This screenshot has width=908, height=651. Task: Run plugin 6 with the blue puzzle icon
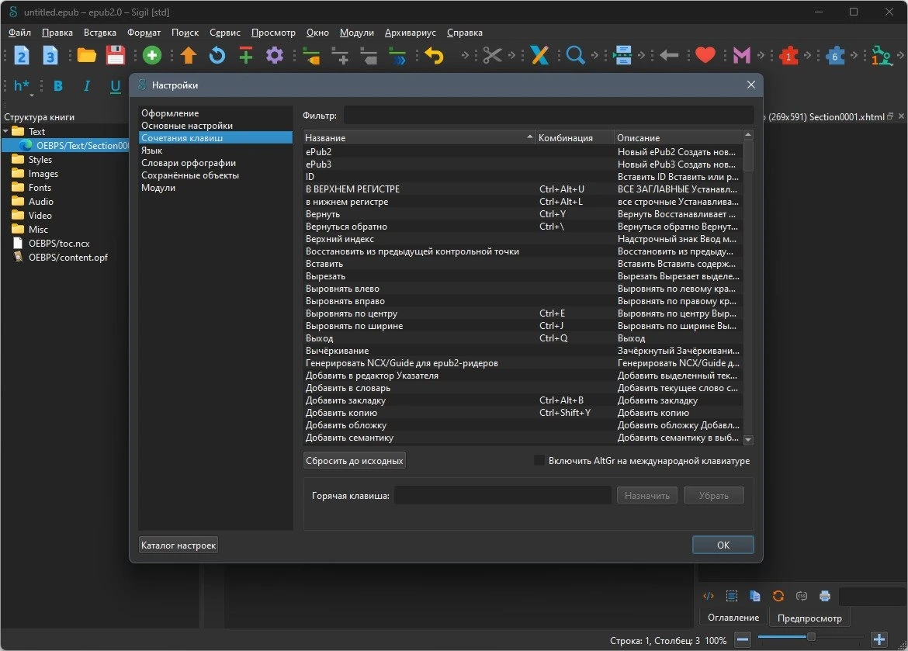[x=835, y=56]
